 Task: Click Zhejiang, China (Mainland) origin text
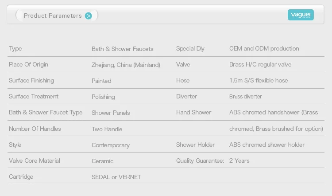pos(126,65)
